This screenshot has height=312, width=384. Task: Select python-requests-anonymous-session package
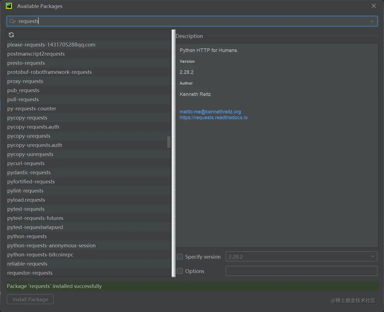click(88, 245)
